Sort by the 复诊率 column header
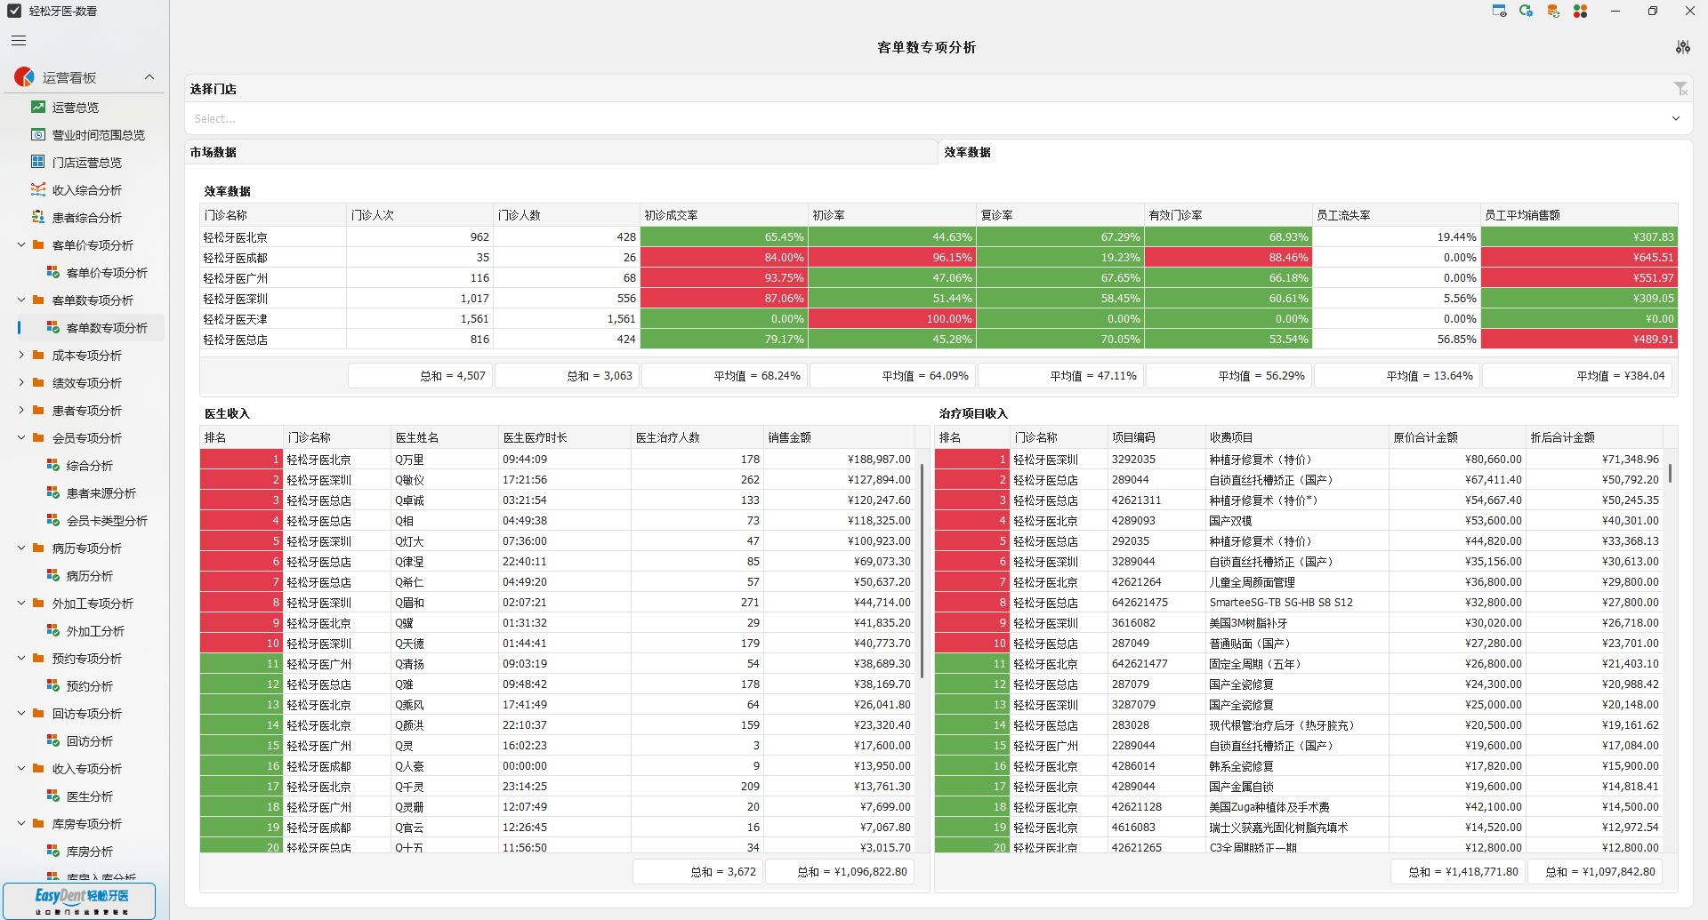This screenshot has height=920, width=1708. [x=1060, y=215]
